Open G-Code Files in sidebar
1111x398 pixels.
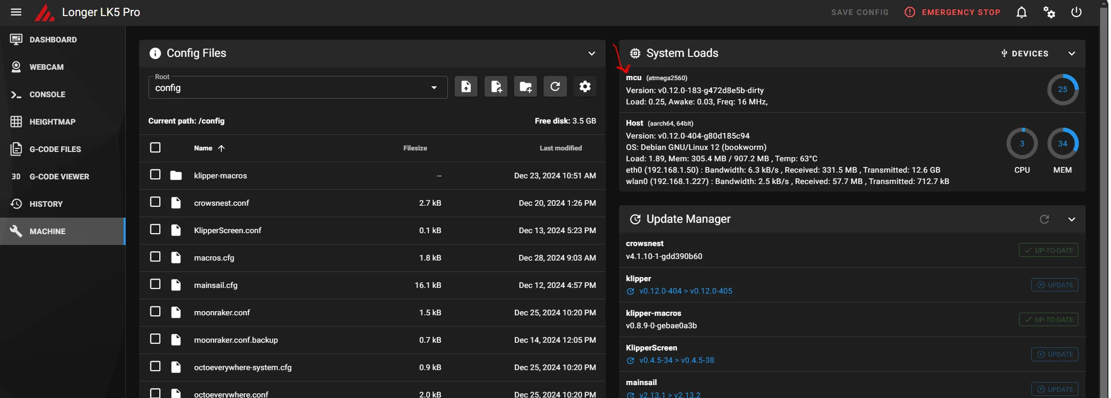(55, 149)
